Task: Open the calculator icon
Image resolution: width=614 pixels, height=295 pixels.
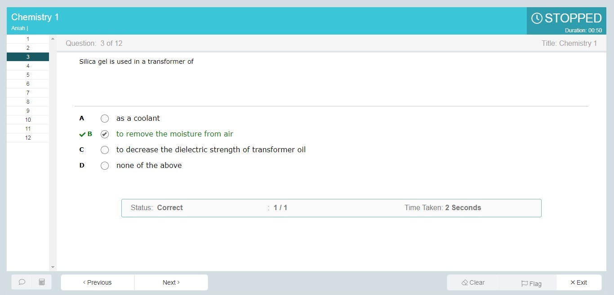Action: pos(42,282)
